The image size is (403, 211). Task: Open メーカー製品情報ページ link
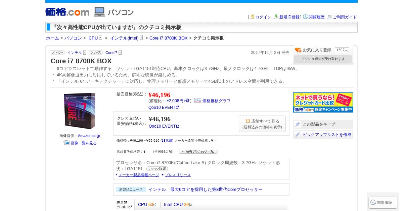(x=139, y=175)
